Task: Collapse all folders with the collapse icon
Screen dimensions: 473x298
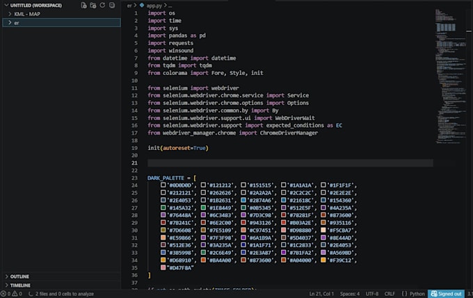Action: click(x=112, y=6)
